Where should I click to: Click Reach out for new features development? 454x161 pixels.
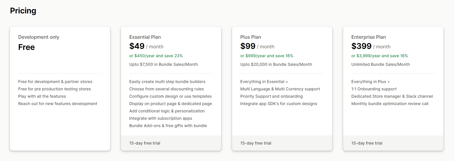tap(58, 104)
